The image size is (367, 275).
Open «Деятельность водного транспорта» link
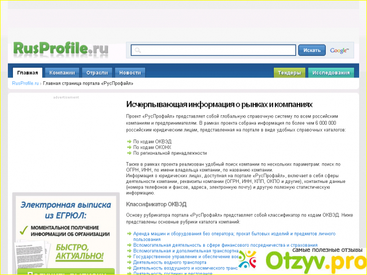click(x=169, y=262)
